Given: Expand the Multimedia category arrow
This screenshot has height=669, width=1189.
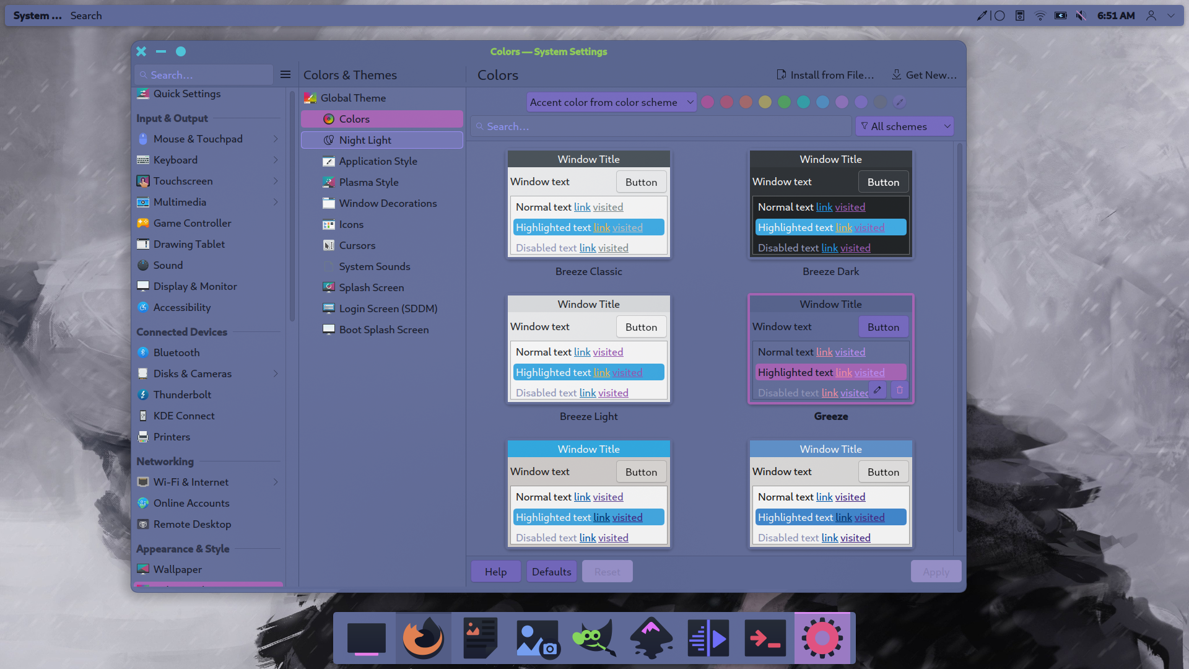Looking at the screenshot, I should pyautogui.click(x=276, y=202).
